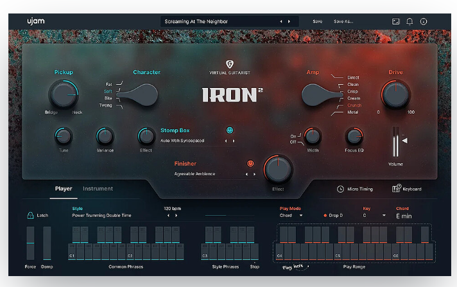Click the C5 key in Play Range
457x287 pixels.
338,252
